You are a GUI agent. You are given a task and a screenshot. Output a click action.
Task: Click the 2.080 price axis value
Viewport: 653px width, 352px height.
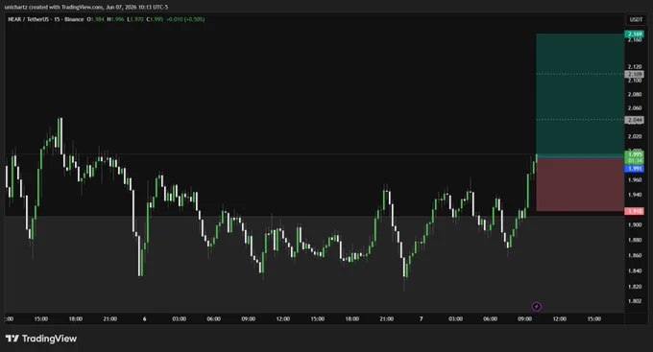(635, 94)
